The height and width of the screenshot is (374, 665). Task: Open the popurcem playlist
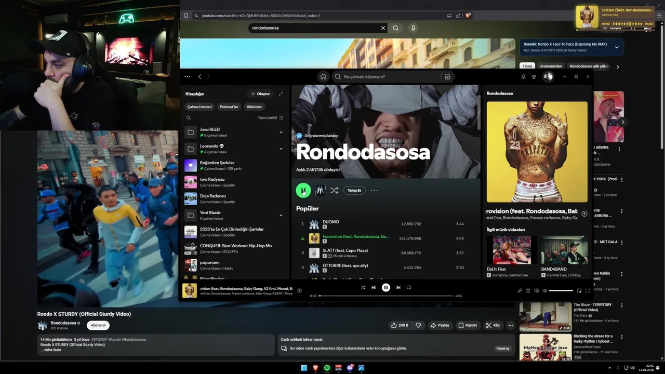[x=234, y=265]
